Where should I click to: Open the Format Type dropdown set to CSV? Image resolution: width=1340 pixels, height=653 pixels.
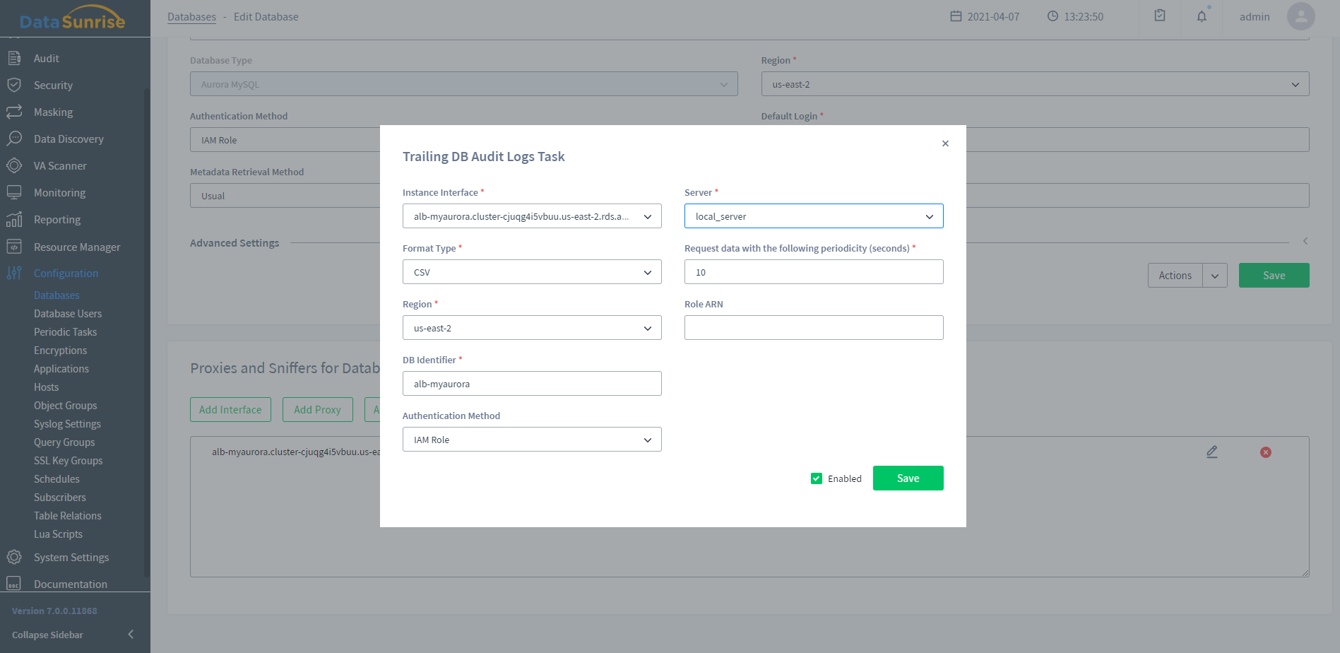pyautogui.click(x=531, y=272)
